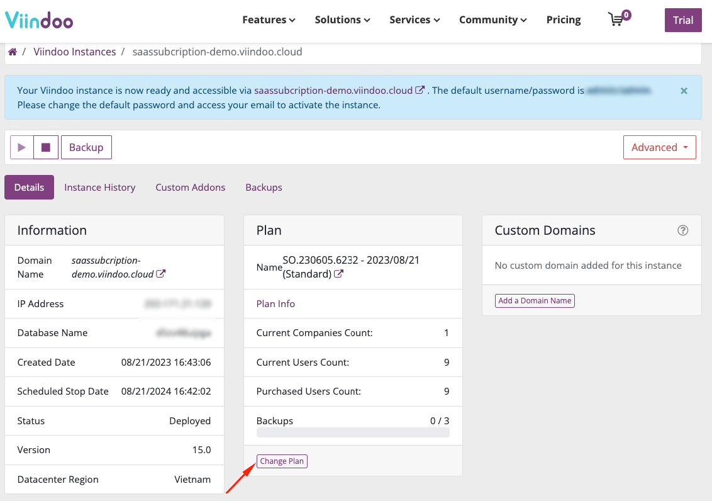712x501 pixels.
Task: Switch to Instance History tab
Action: click(x=100, y=187)
